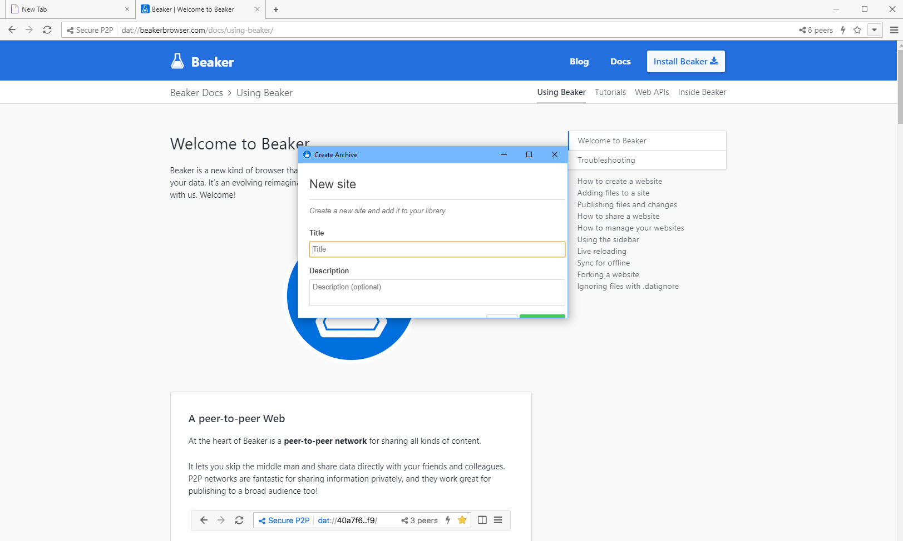Click 3 peers in example toolbar image
Viewport: 903px width, 541px height.
tap(420, 520)
